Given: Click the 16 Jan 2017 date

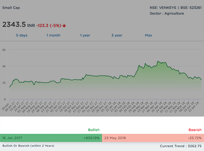Looking at the screenshot, I should coord(12,138).
